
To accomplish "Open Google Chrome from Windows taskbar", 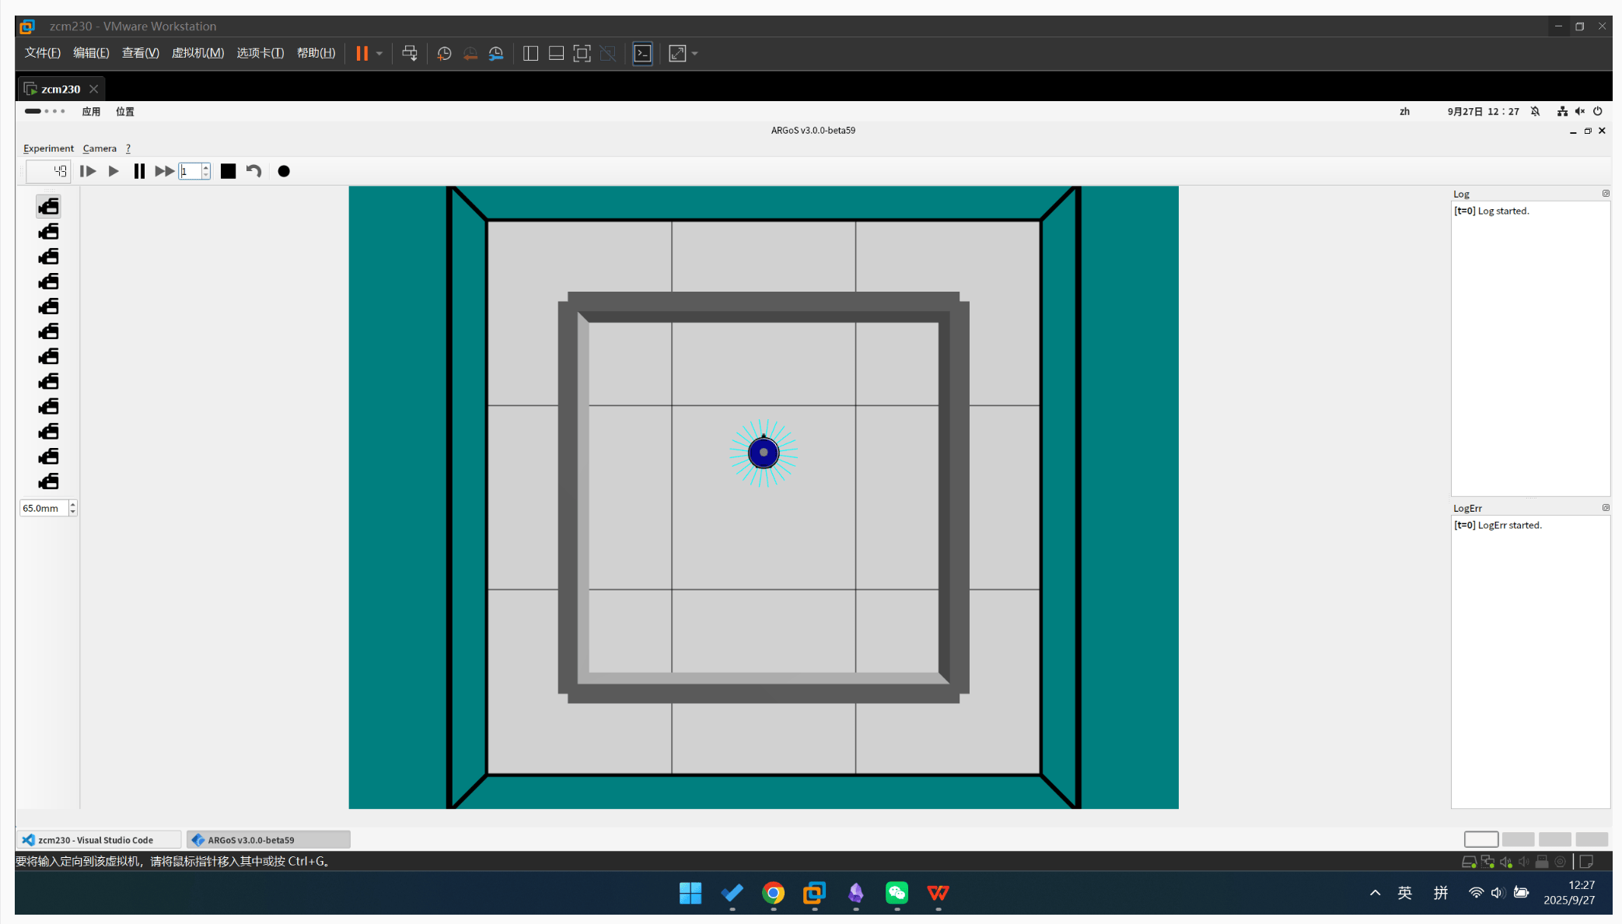I will (773, 893).
